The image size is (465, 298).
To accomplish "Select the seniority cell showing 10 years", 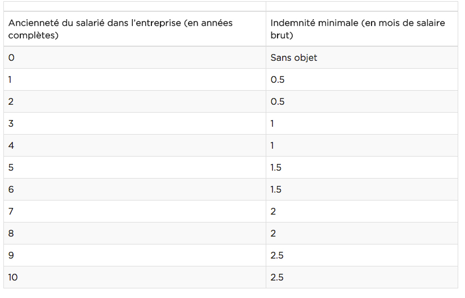I will click(13, 277).
